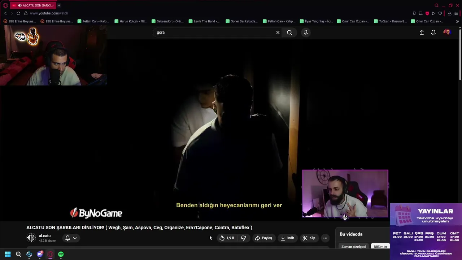Run YouTube search with magnifier button

289,32
